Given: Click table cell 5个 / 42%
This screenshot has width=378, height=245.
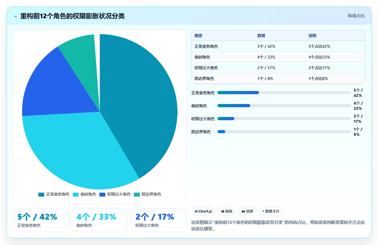Looking at the screenshot, I should (x=266, y=46).
